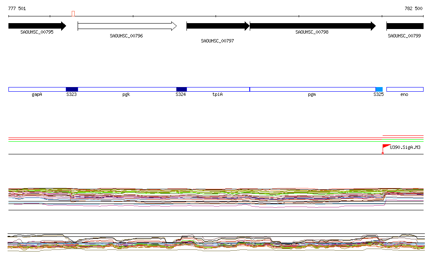
Task: Click the pgm annotation box
Action: tap(312, 89)
